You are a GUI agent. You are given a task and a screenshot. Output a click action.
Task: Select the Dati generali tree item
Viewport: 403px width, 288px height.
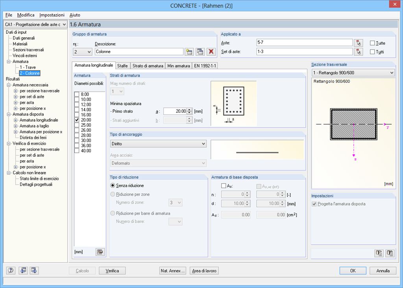coord(24,38)
